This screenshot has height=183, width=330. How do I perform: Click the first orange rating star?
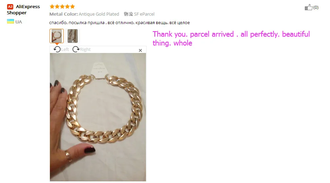52,6
